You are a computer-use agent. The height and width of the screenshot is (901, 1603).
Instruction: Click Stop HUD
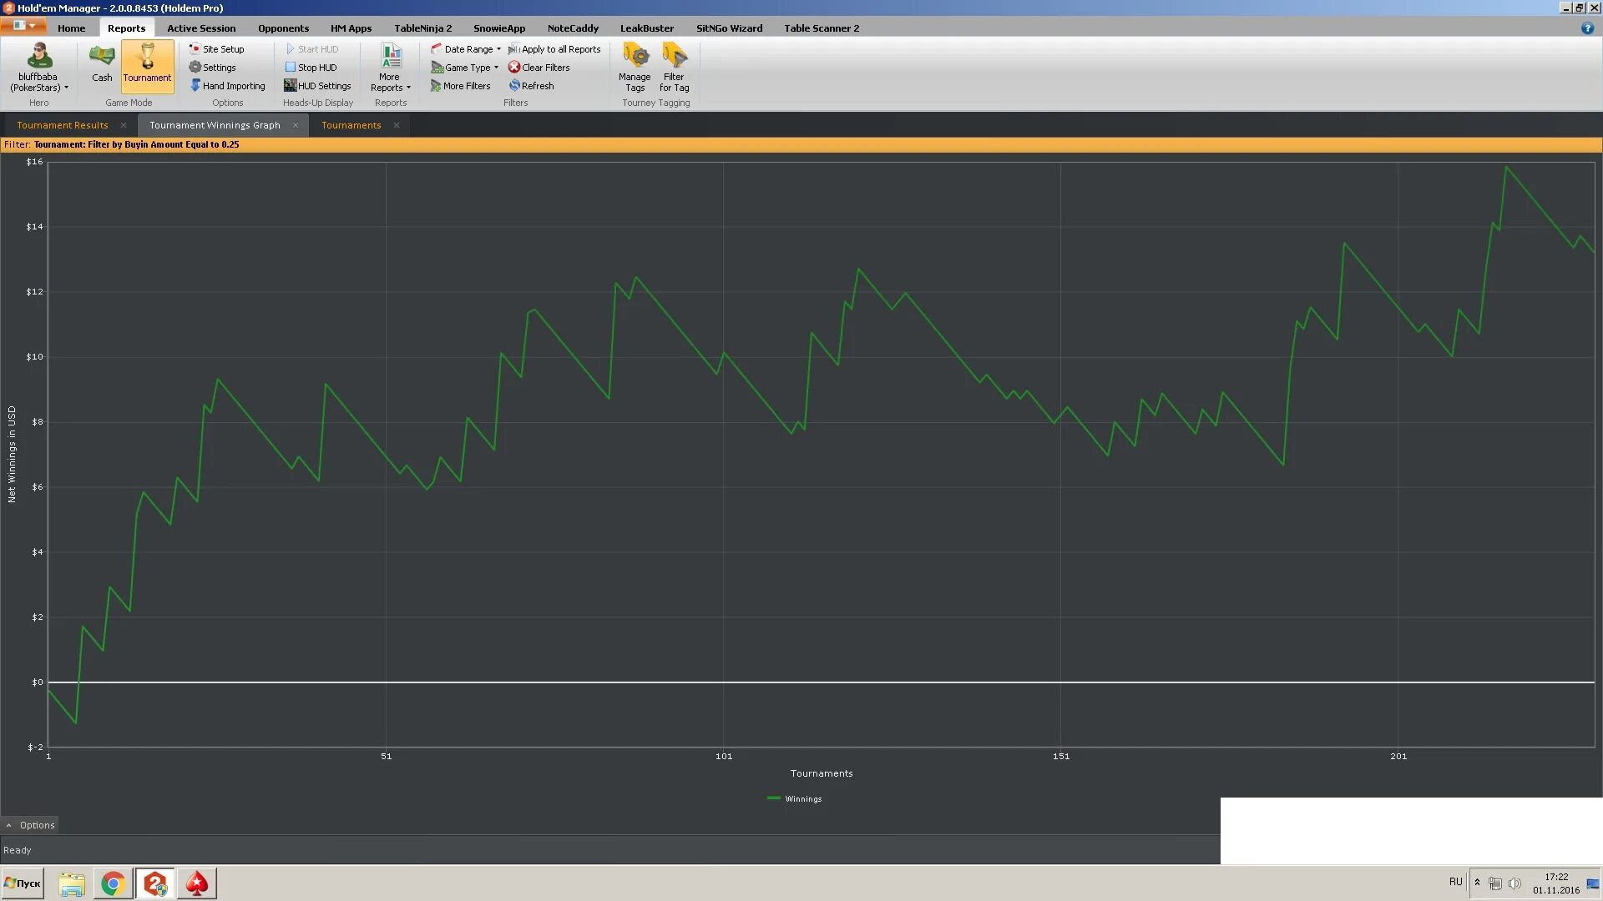[x=311, y=68]
